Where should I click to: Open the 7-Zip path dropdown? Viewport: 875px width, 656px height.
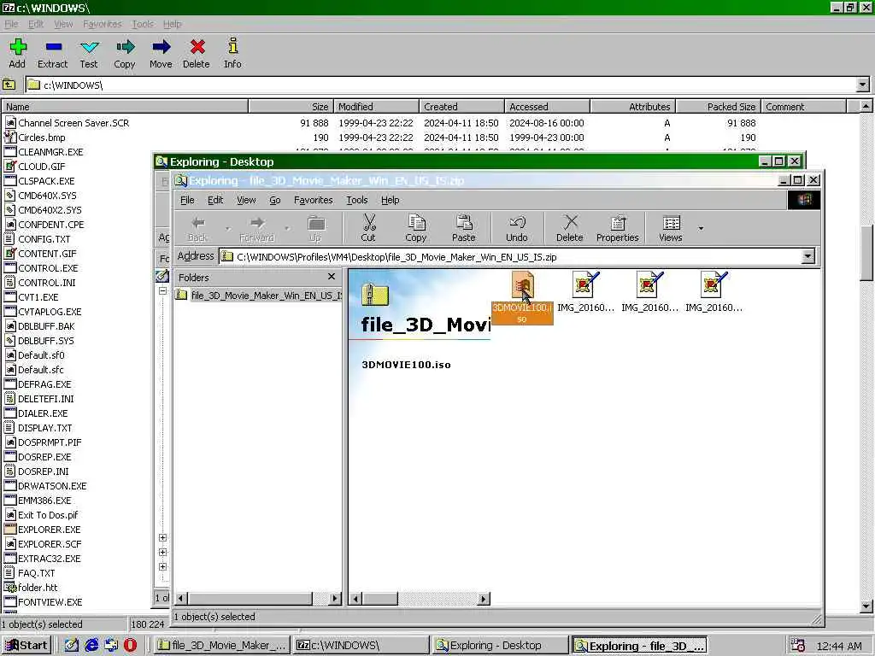(x=863, y=85)
